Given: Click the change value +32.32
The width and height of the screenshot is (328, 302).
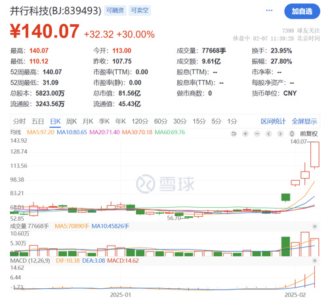Looking at the screenshot, I should 98,35.
